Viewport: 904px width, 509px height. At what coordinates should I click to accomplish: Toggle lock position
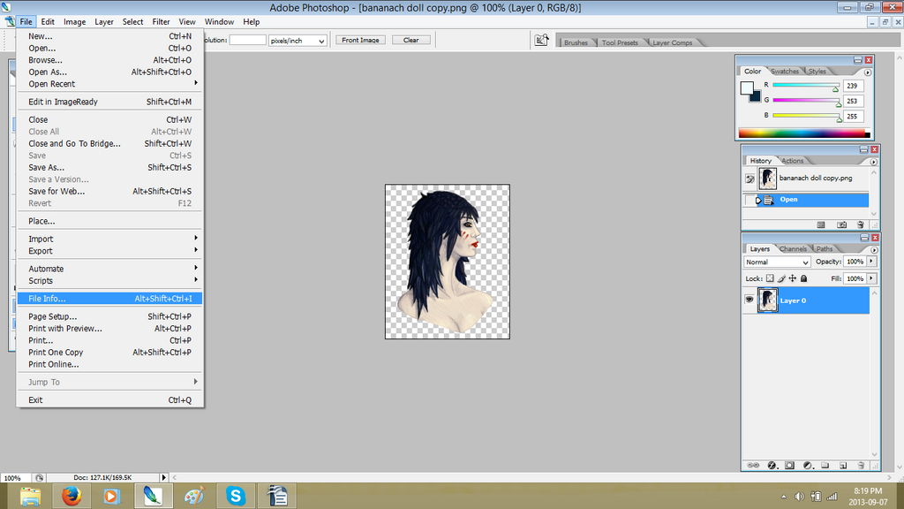793,278
